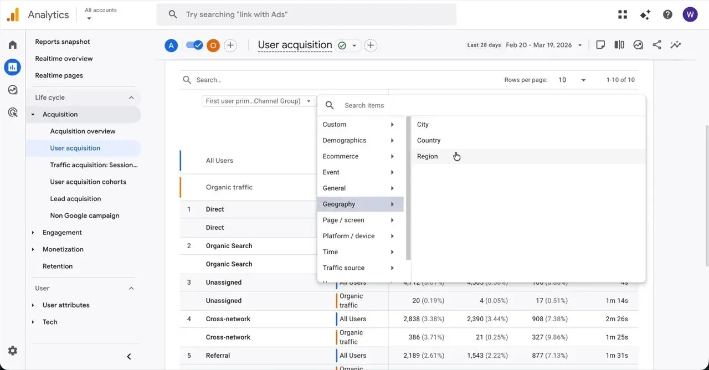Choose Country from Geography submenu
Screen dimensions: 709x370
point(528,141)
